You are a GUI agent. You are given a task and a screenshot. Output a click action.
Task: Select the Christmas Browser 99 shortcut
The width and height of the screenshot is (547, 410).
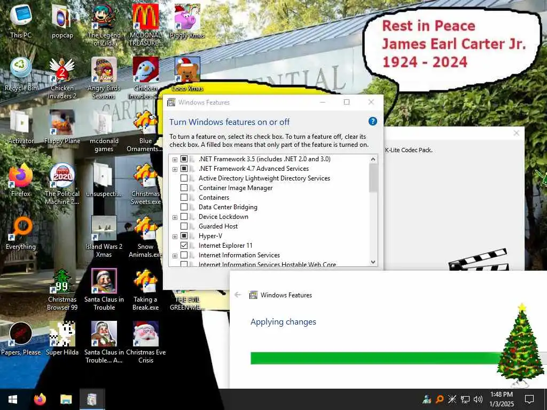click(62, 290)
